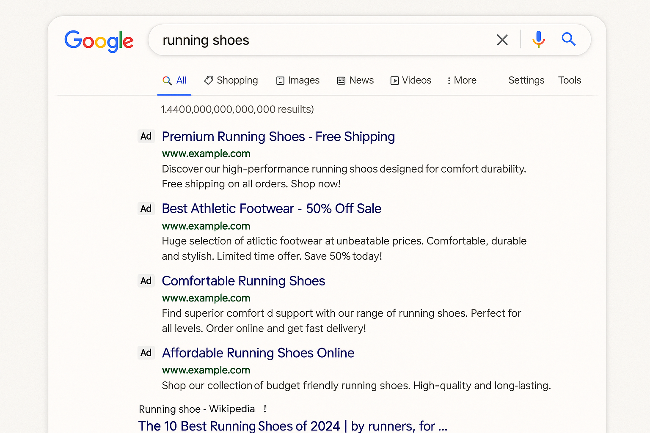The image size is (650, 433).
Task: Click the Running shoe - Wikipedia text
Action: pos(197,409)
